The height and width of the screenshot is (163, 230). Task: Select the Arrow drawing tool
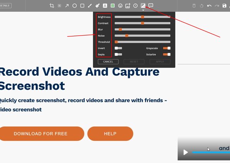coord(67,6)
